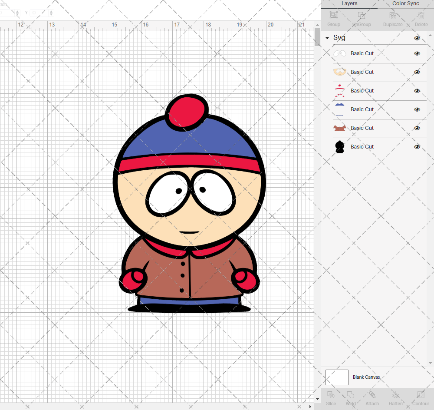Click the Blank Canvas label

366,377
